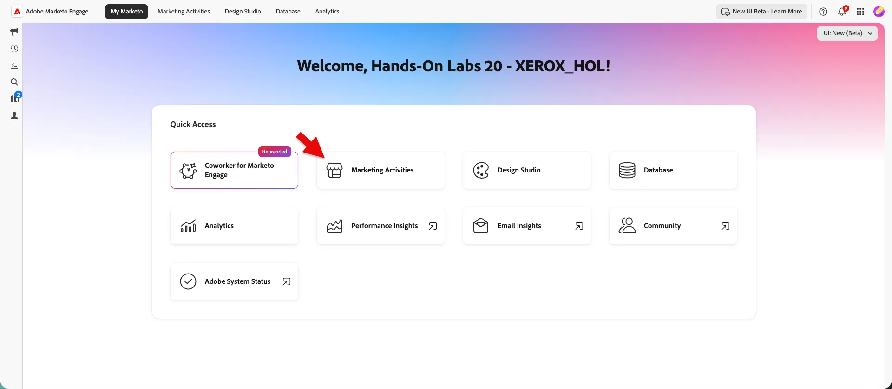Viewport: 892px width, 389px height.
Task: Click the Adobe System Status checkmark icon
Action: tap(188, 281)
